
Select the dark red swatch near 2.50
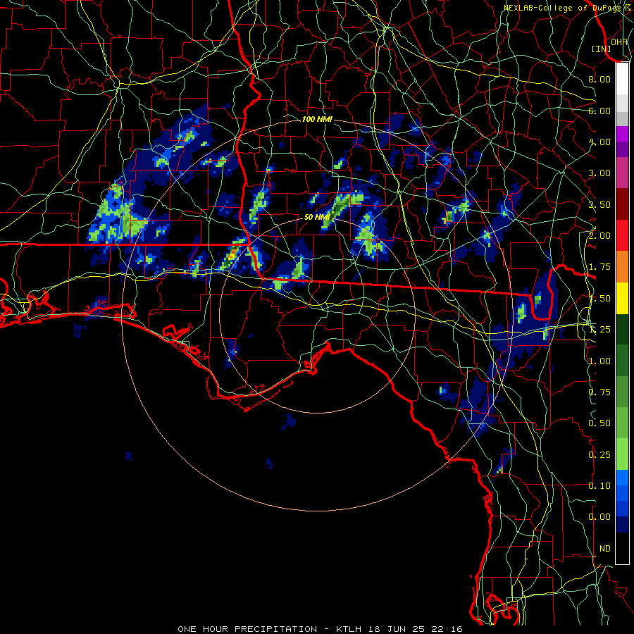click(622, 204)
